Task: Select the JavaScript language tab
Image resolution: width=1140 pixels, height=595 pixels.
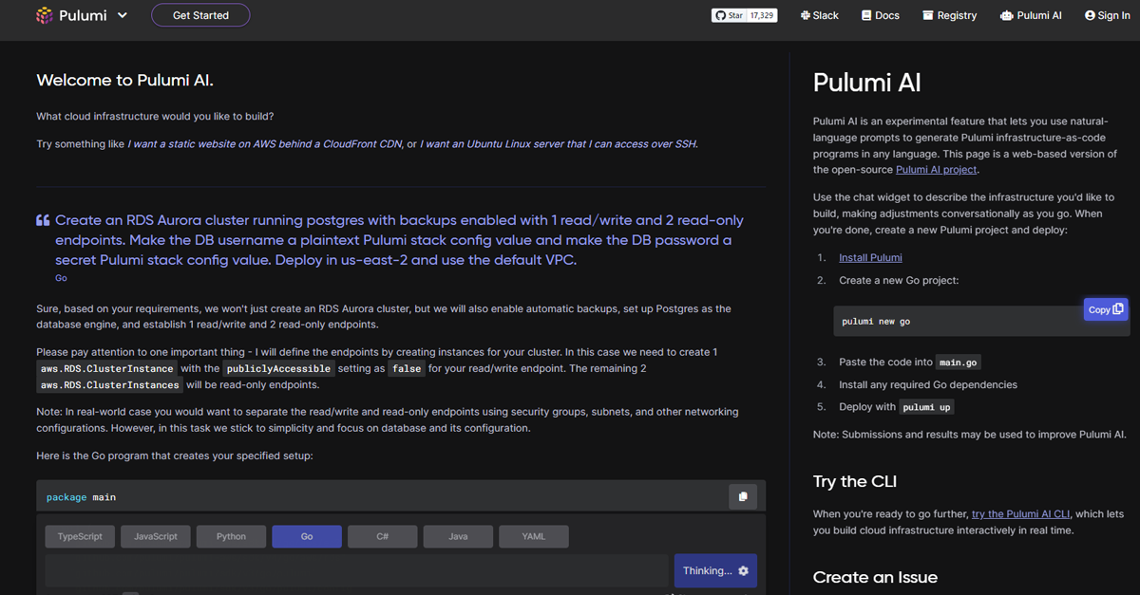Action: coord(156,536)
